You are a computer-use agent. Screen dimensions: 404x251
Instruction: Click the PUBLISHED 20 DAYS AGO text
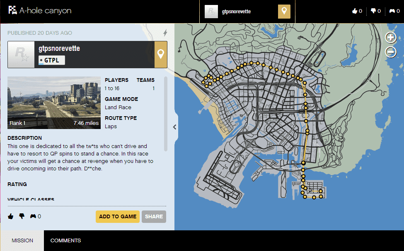[40, 33]
